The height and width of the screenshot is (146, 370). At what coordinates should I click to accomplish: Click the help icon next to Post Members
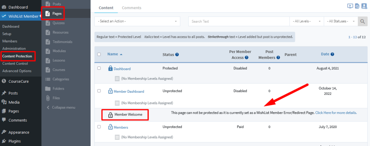[x=278, y=57]
